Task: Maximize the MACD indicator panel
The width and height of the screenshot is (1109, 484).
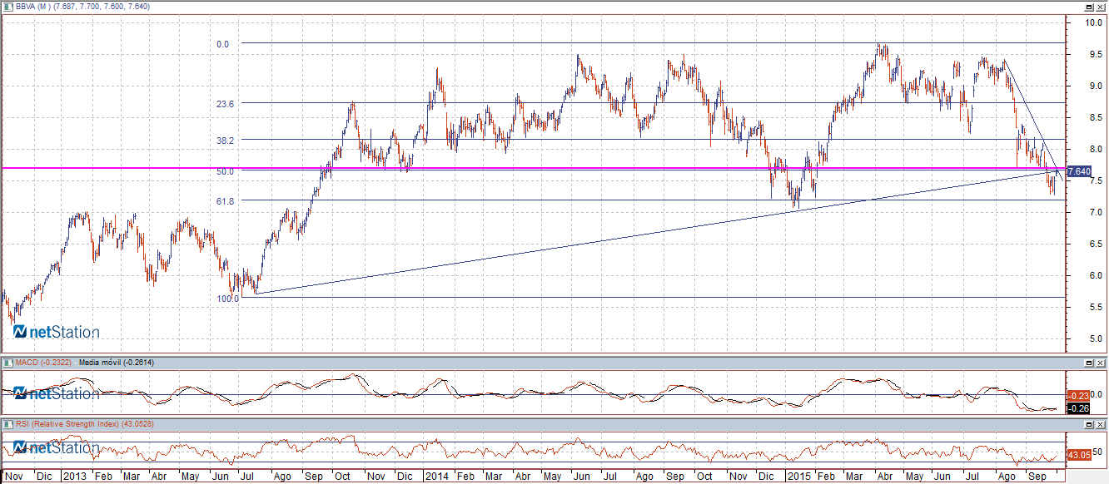Action: [1088, 363]
